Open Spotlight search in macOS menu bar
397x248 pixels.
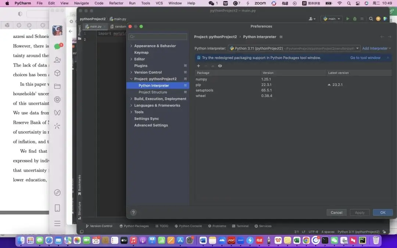[x=349, y=3]
